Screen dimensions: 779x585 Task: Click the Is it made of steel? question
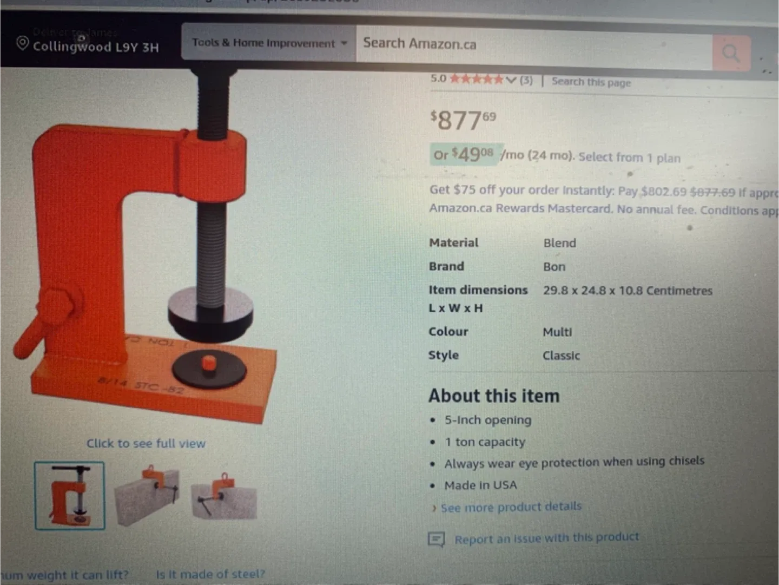210,574
